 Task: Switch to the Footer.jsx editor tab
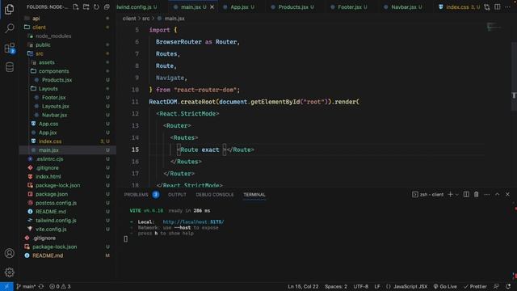(350, 7)
